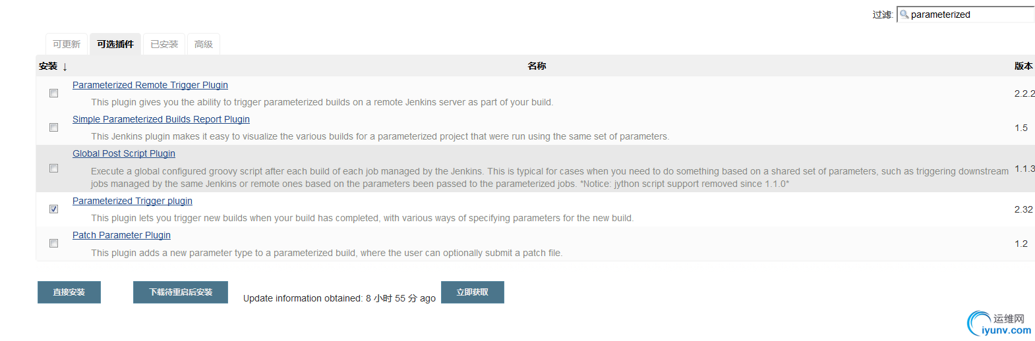1035x341 pixels.
Task: Follow the Global Post Script Plugin link
Action: pos(124,153)
